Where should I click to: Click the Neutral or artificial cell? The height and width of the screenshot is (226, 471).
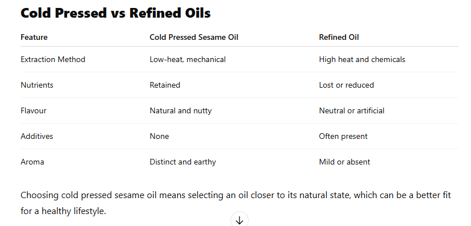pyautogui.click(x=351, y=110)
